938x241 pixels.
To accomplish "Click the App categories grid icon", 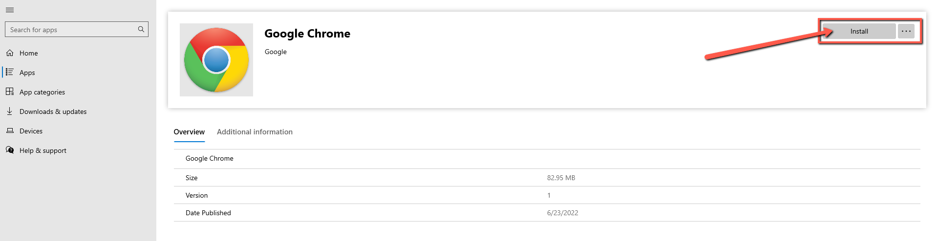I will [10, 92].
